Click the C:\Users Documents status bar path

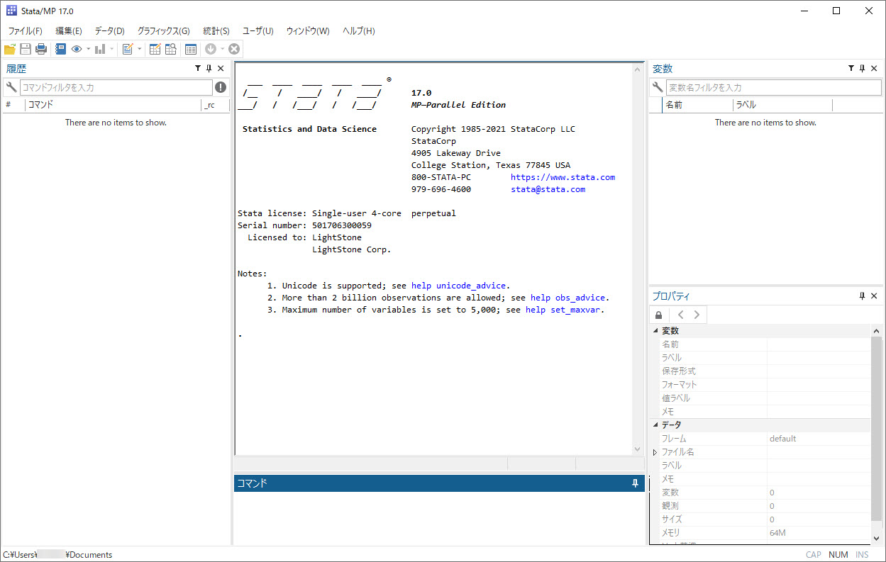pos(57,554)
